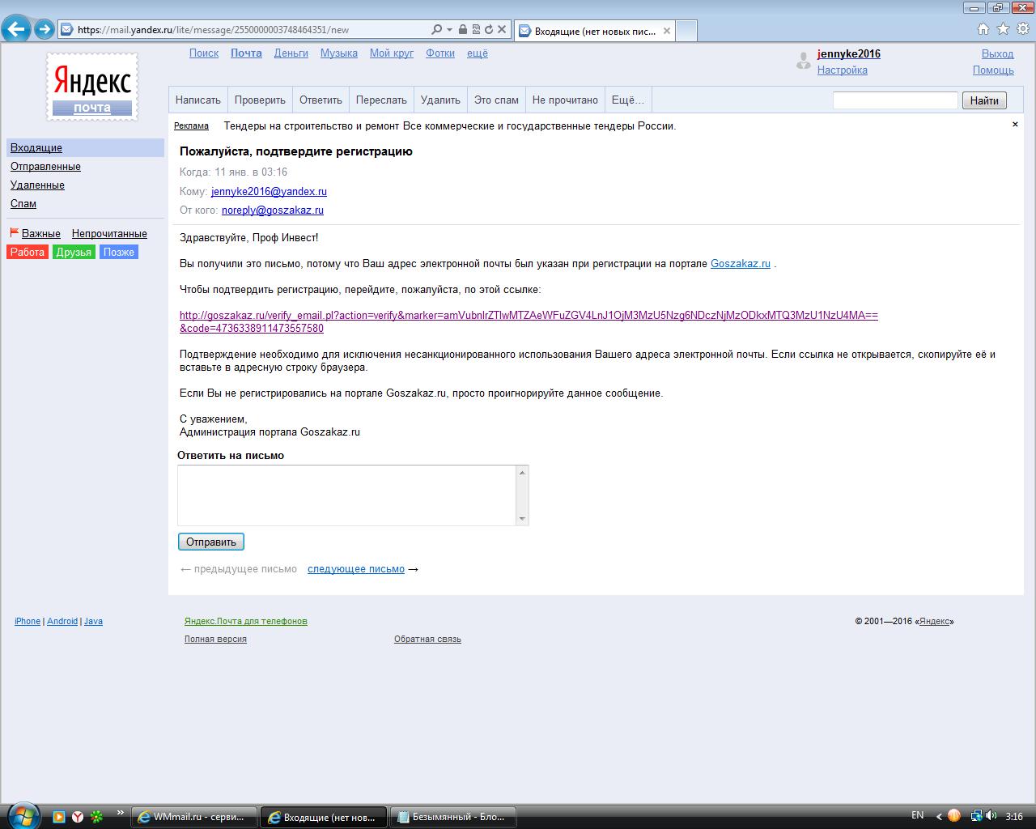
Task: Click the Найти search button
Action: tap(984, 100)
